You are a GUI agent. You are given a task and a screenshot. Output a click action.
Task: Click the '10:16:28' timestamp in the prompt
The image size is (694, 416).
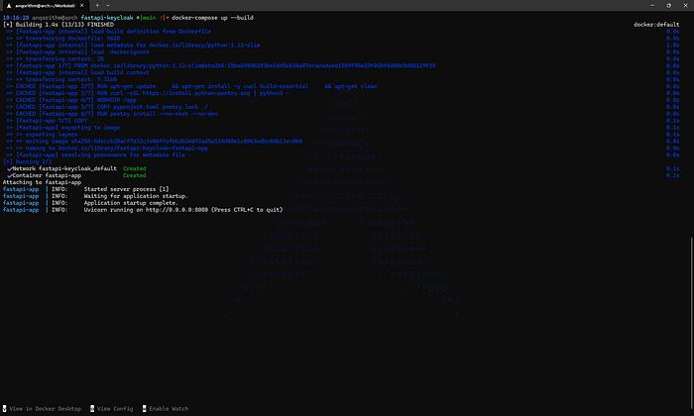point(16,18)
